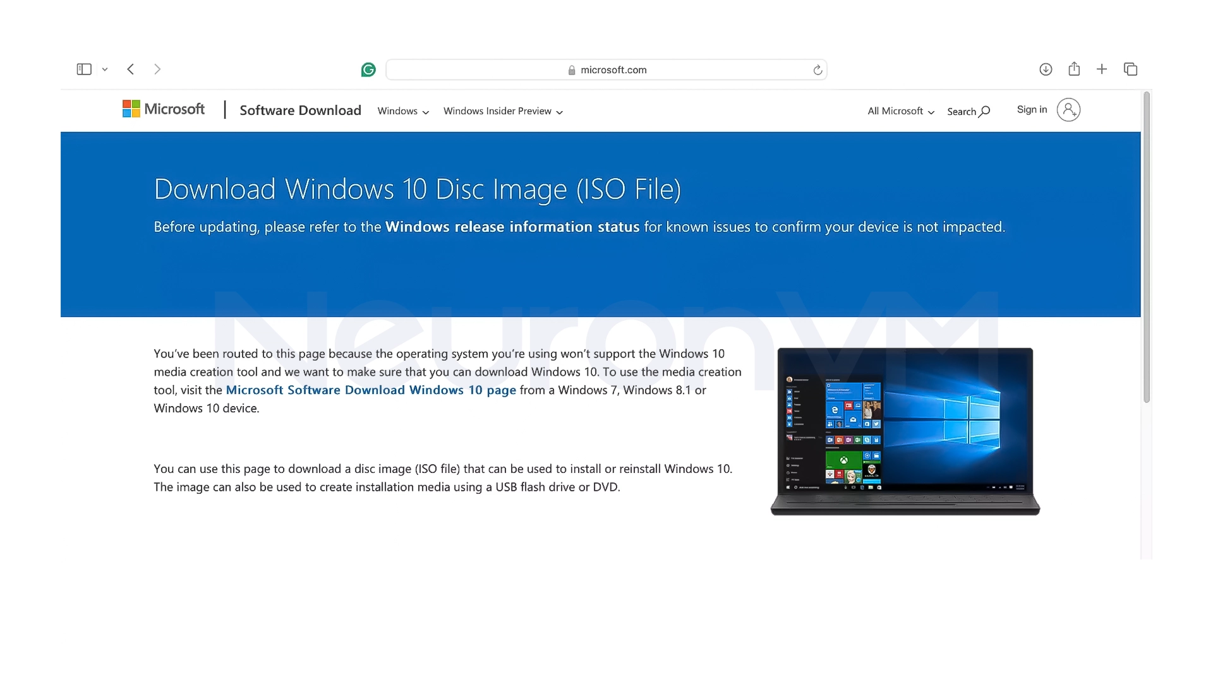Open the Downloads icon in the toolbar
This screenshot has width=1213, height=682.
coord(1046,69)
